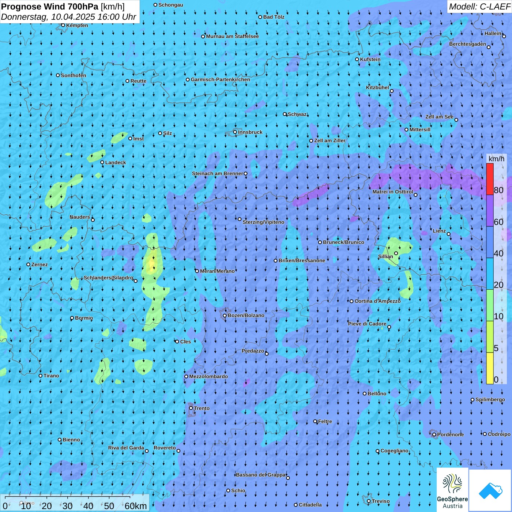512x512 pixels.
Task: Click the Sillian city marker dot
Action: point(396,253)
